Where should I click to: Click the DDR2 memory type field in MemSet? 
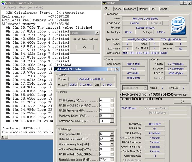73,85
